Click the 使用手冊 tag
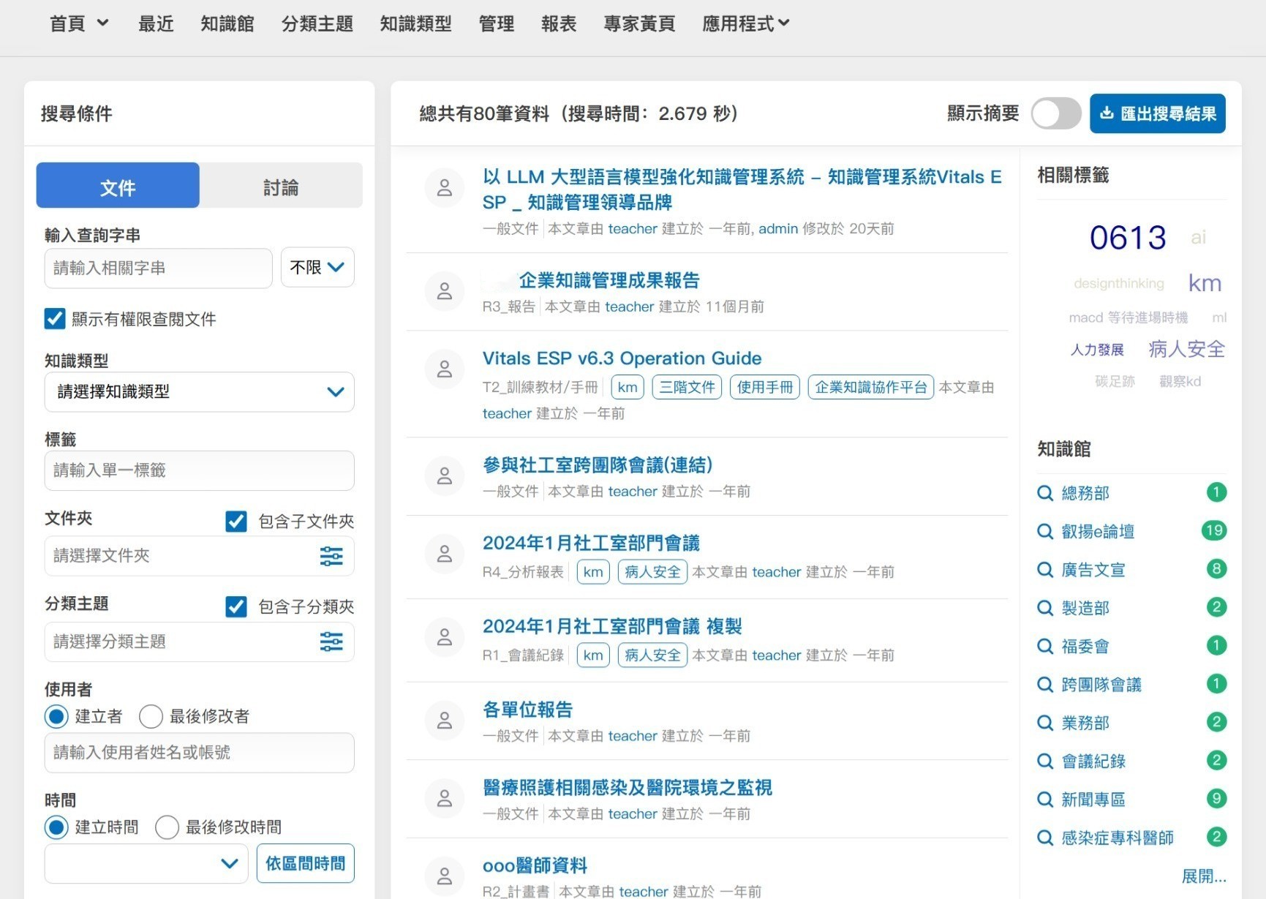This screenshot has height=899, width=1266. pos(764,387)
